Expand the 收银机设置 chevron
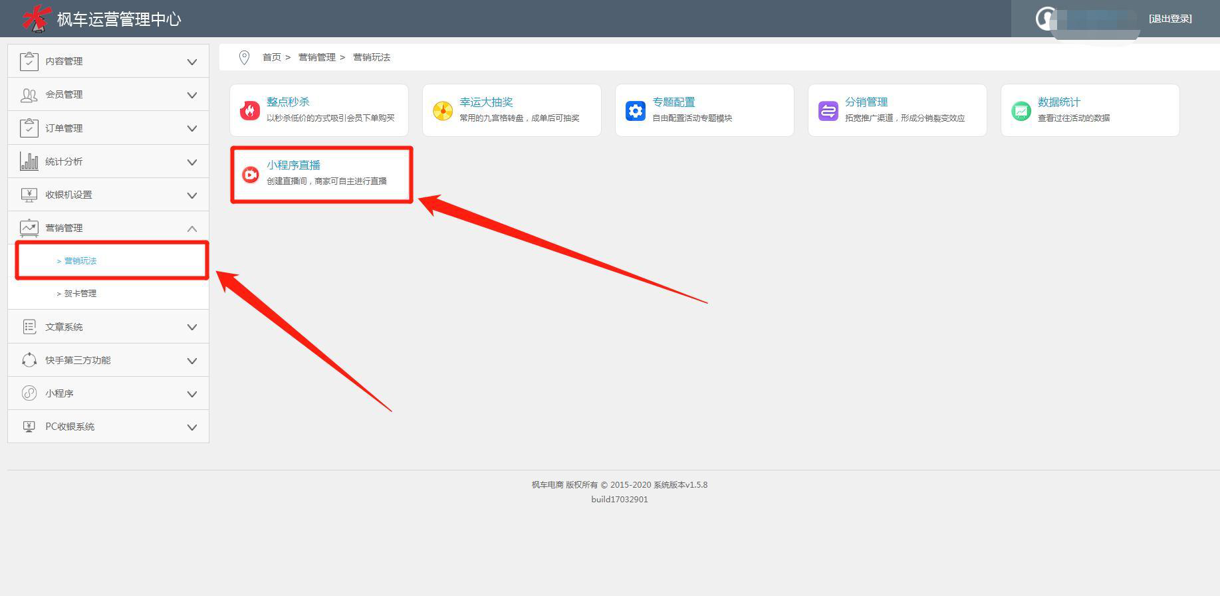 [x=192, y=195]
